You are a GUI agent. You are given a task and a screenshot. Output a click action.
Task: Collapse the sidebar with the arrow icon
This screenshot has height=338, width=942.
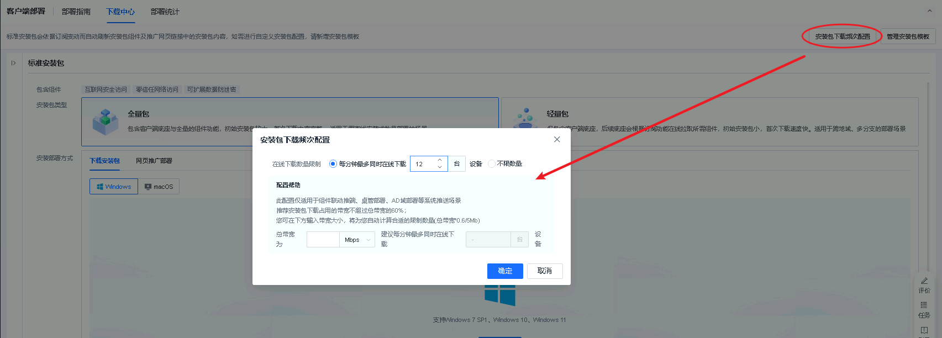coord(13,63)
